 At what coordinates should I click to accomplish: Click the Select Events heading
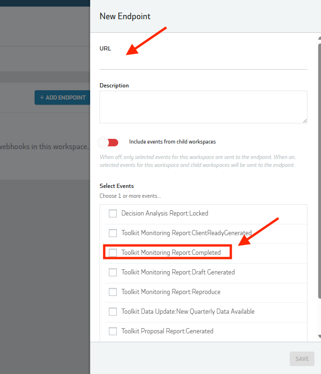[x=116, y=186]
